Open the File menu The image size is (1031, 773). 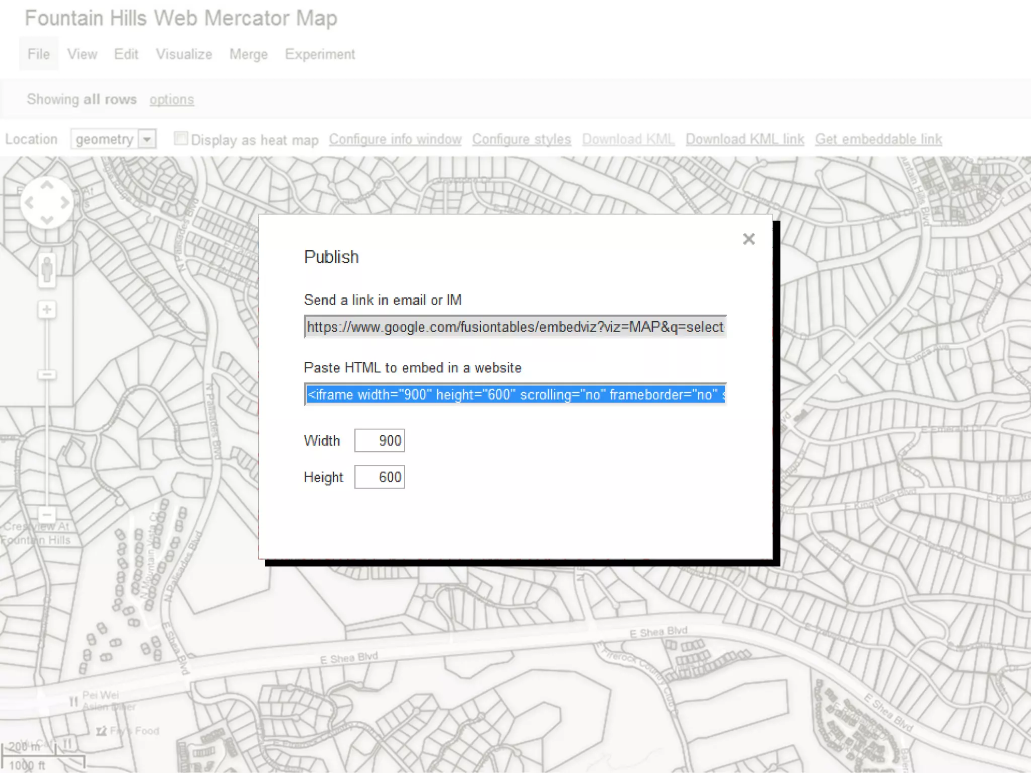tap(38, 54)
